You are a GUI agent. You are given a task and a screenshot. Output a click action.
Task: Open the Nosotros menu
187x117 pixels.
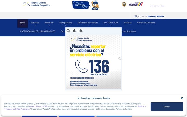point(49,23)
